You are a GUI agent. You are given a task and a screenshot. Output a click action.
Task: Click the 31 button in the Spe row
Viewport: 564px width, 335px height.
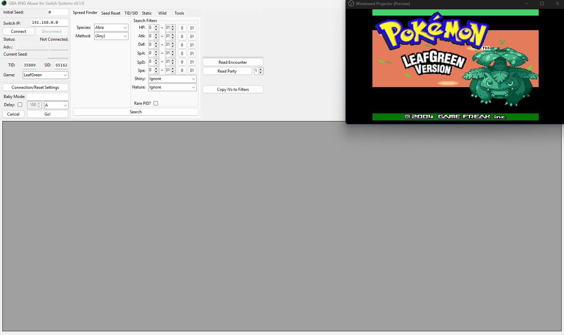click(192, 71)
